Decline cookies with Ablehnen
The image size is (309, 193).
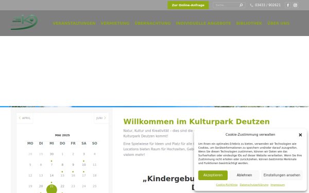pyautogui.click(x=244, y=175)
